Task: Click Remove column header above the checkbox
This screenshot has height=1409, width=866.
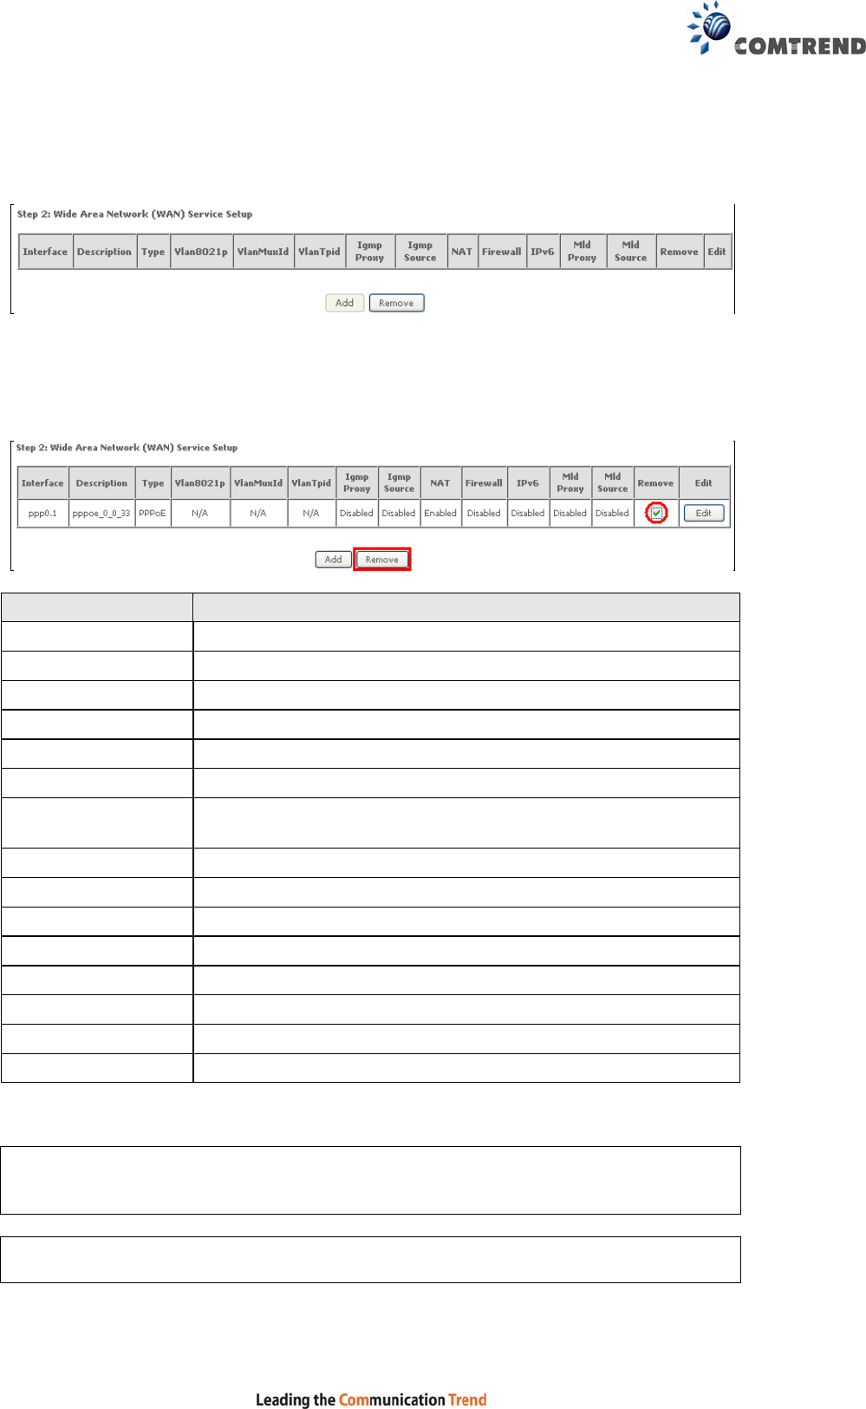Action: point(655,483)
